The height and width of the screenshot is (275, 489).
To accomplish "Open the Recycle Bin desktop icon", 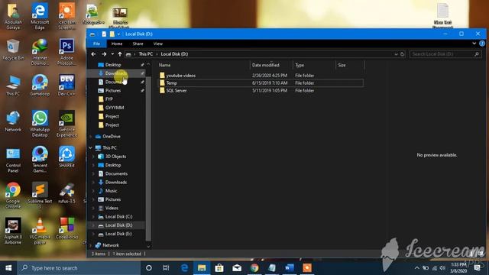I will coord(13,50).
